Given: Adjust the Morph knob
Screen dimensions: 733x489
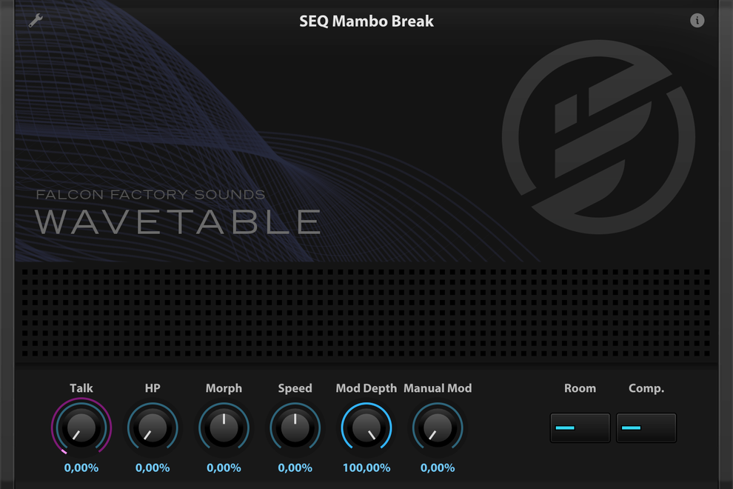Looking at the screenshot, I should [x=224, y=428].
